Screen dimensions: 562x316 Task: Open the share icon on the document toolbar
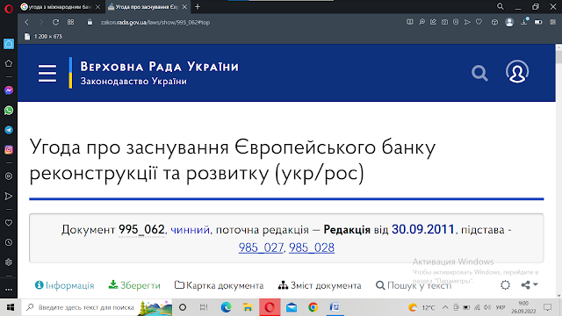pos(525,285)
